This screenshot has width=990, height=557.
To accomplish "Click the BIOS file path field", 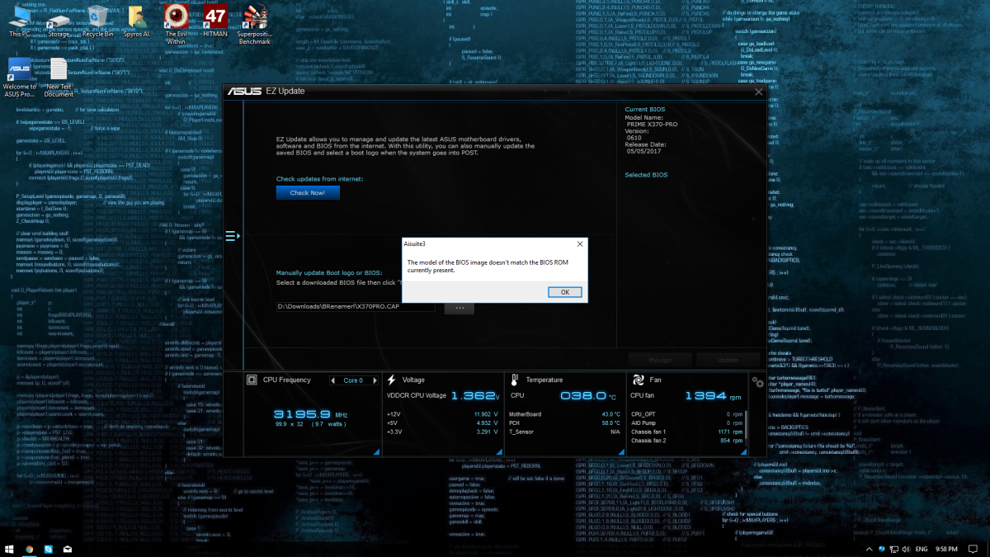I will click(355, 307).
